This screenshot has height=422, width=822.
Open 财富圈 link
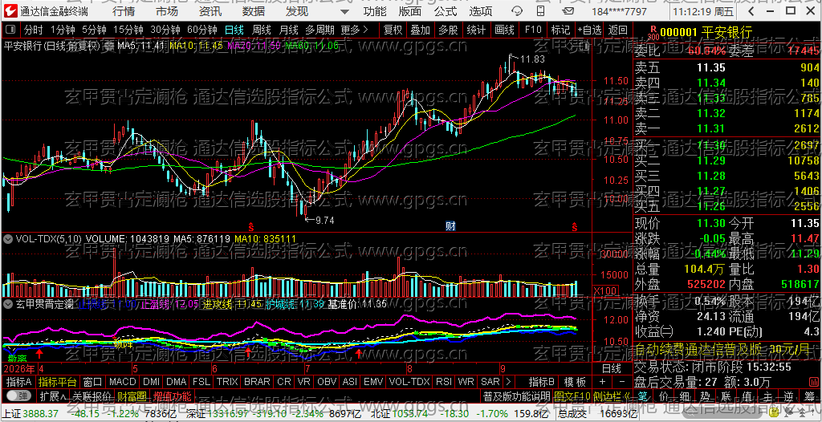(132, 396)
